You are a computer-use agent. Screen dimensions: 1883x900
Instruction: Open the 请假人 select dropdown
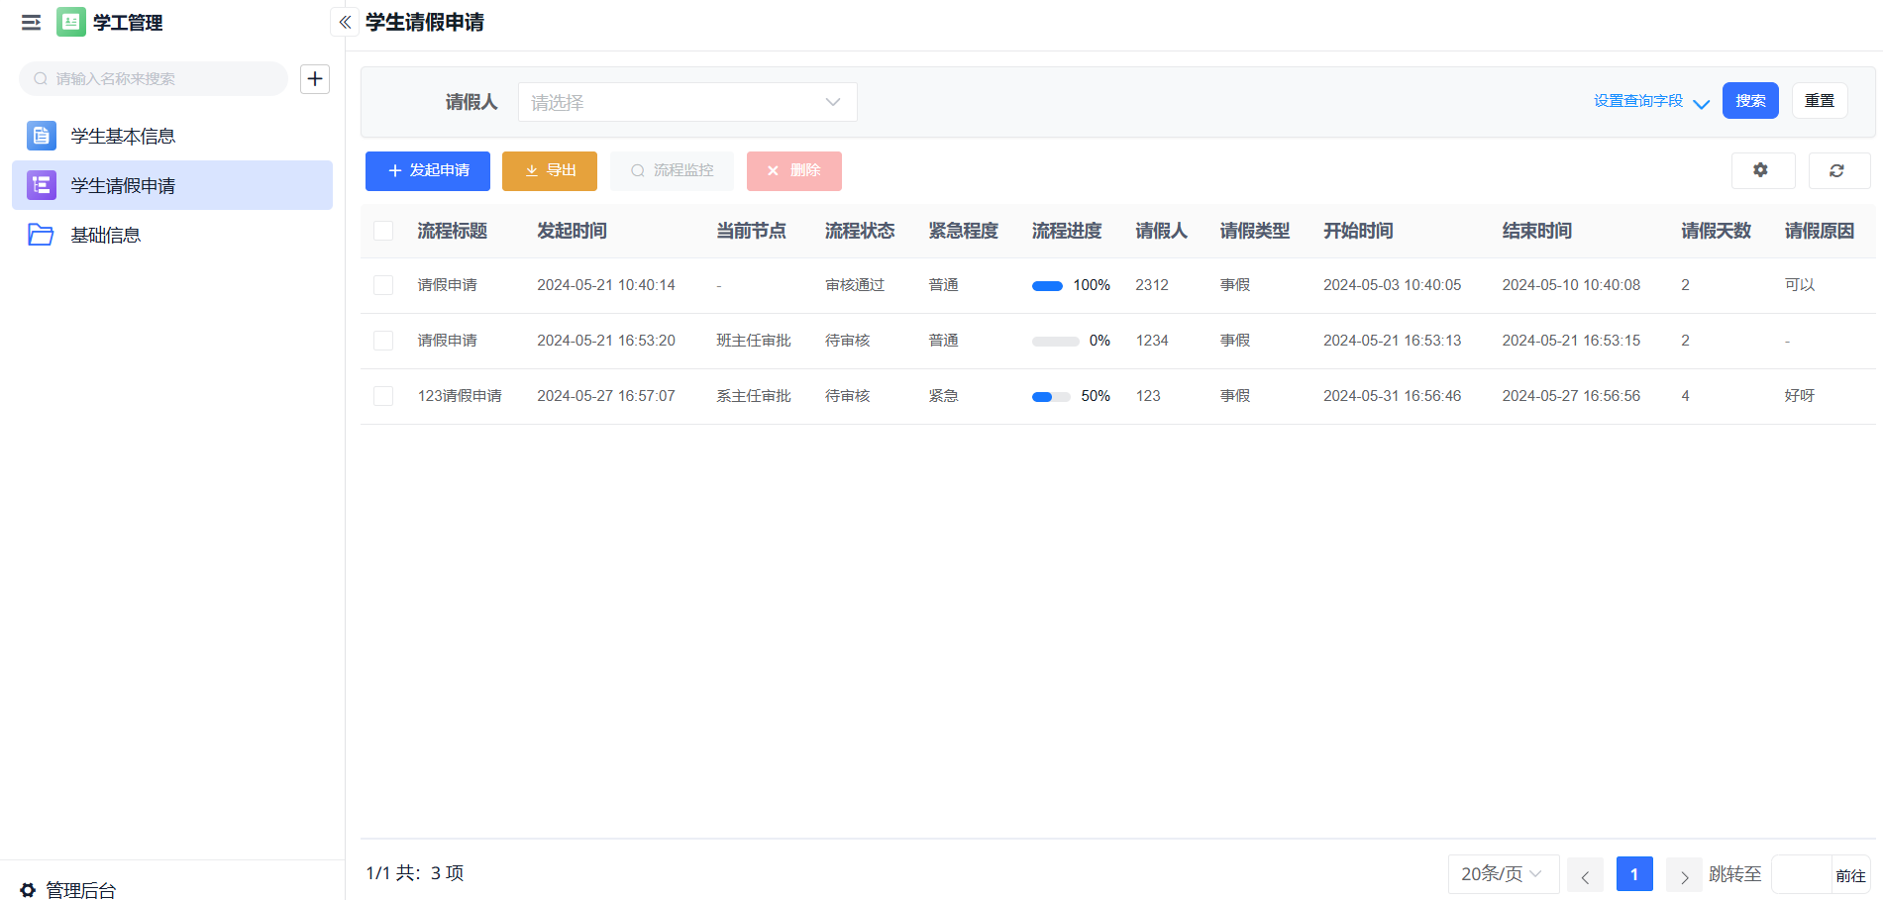[687, 102]
